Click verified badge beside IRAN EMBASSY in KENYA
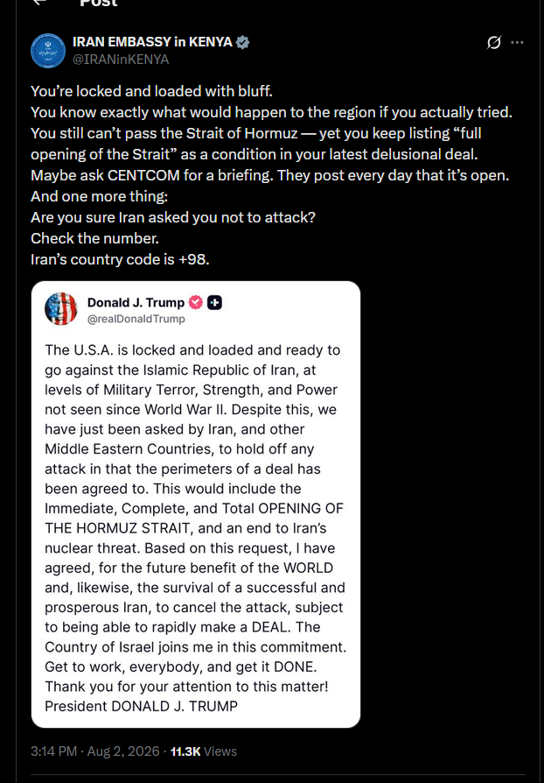 coord(242,42)
